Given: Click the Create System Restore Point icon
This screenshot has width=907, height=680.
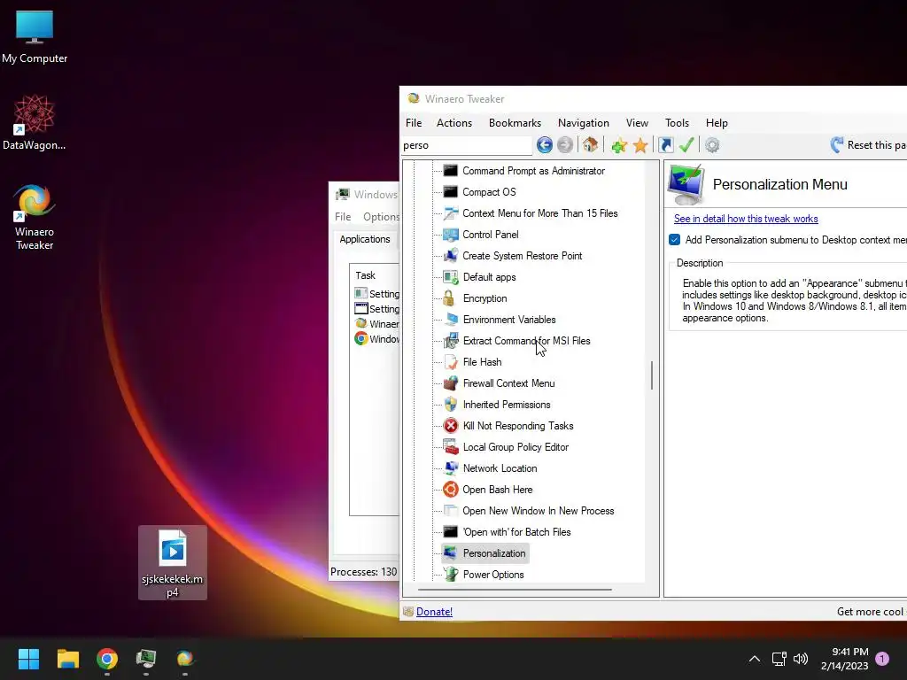Looking at the screenshot, I should tap(450, 256).
